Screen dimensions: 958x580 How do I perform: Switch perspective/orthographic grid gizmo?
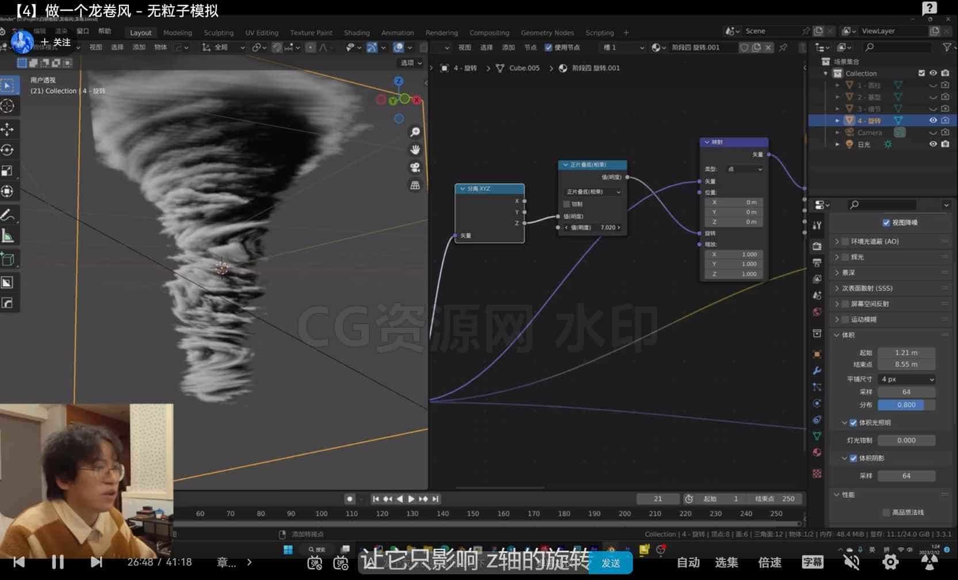pyautogui.click(x=415, y=185)
